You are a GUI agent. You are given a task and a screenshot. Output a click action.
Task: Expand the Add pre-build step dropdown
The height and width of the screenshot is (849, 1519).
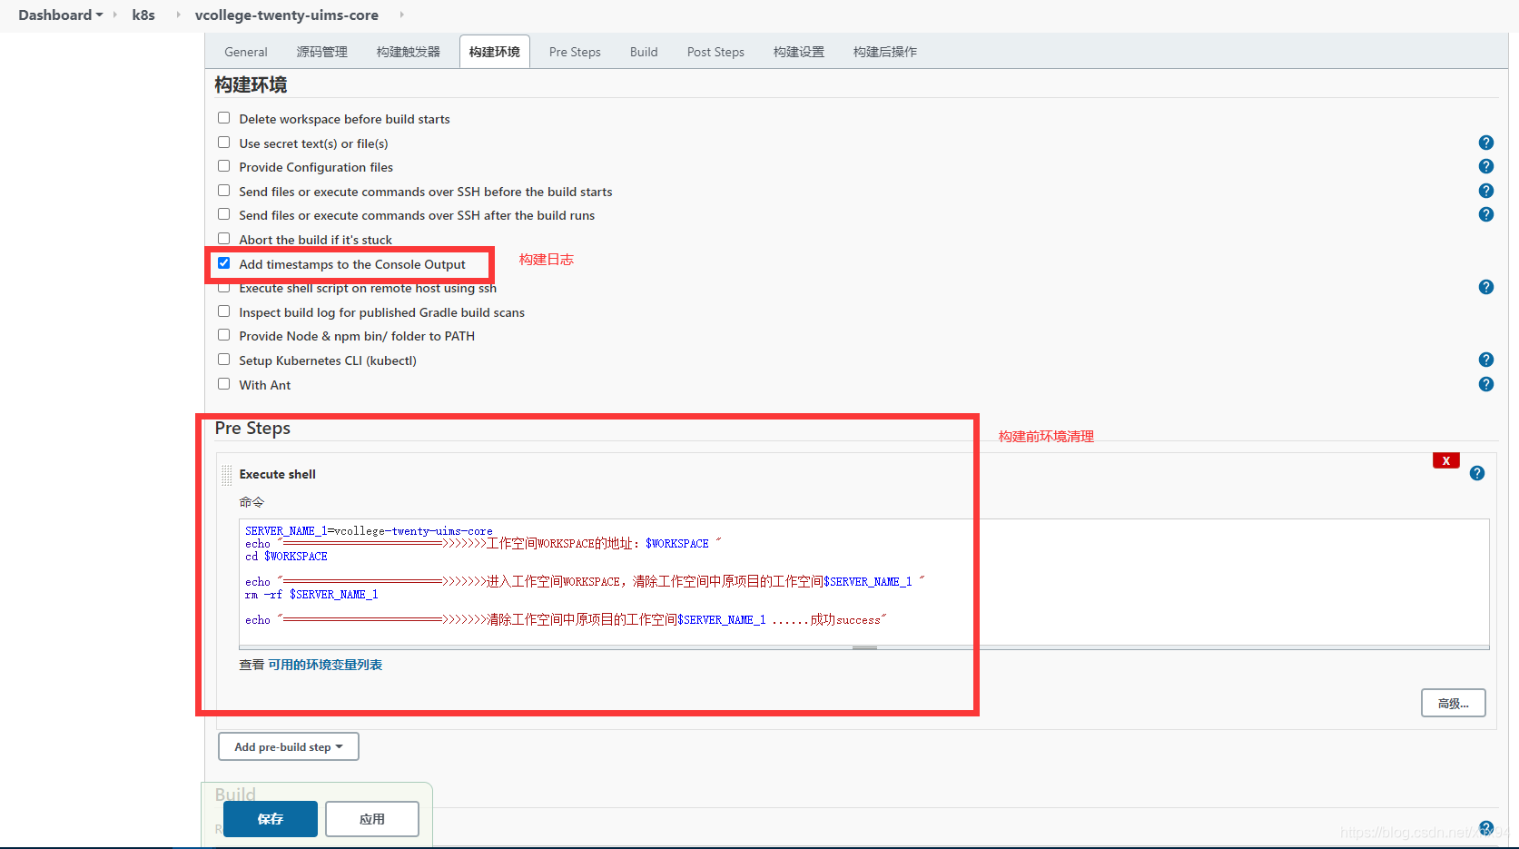(x=289, y=746)
